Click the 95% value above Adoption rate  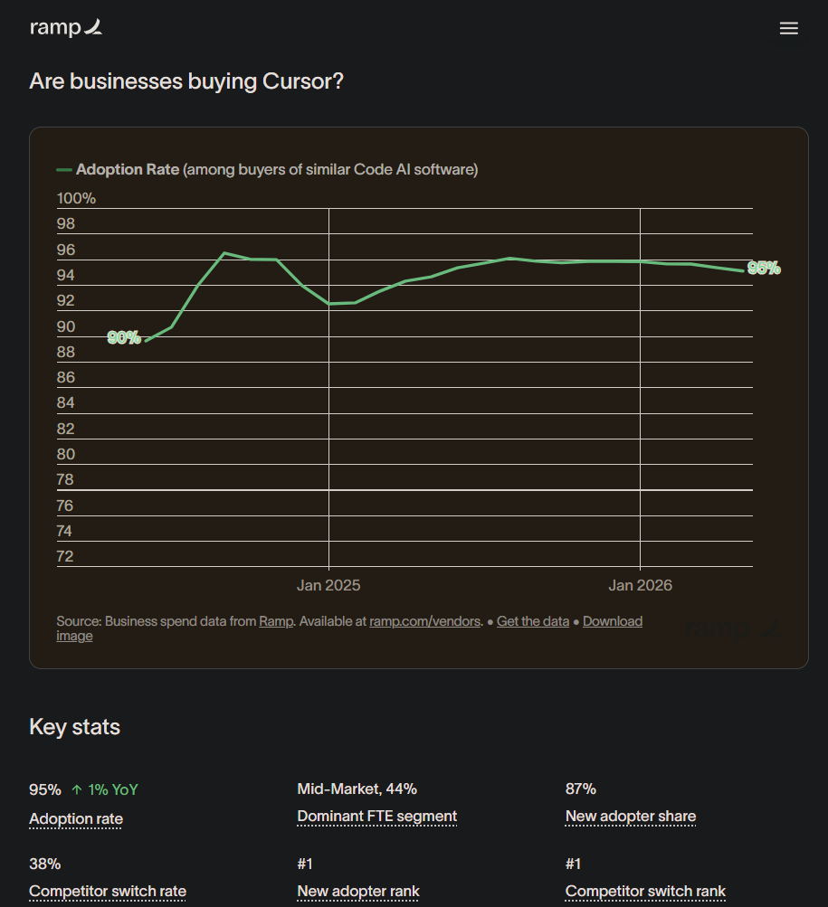(x=45, y=789)
